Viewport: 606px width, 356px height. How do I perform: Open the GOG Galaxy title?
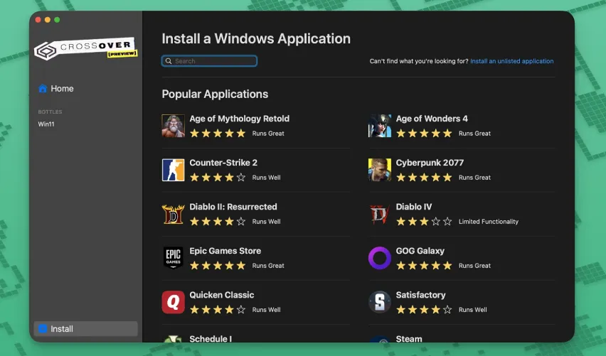coord(420,251)
